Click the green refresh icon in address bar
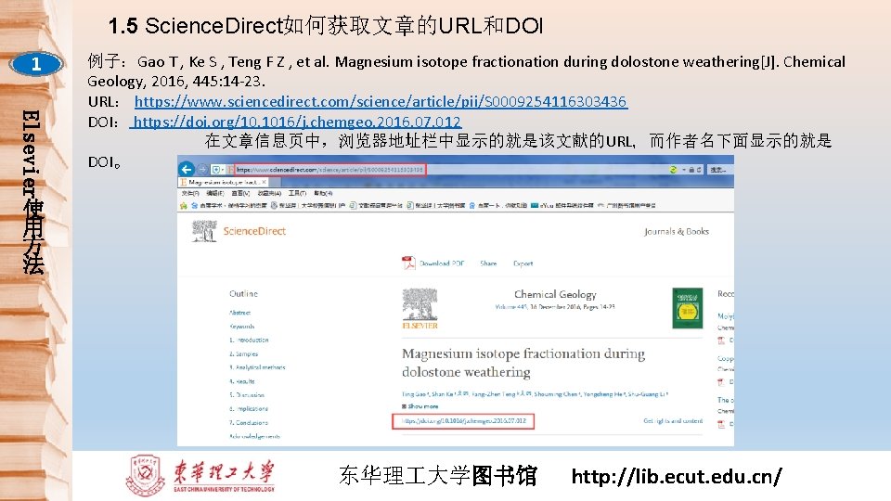Screen dimensions: 891x501 point(673,169)
